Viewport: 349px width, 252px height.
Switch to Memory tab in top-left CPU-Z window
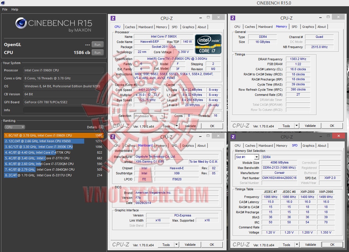pyautogui.click(x=162, y=27)
